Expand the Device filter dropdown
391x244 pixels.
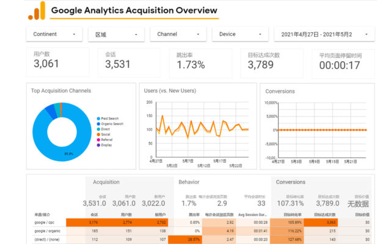240,34
